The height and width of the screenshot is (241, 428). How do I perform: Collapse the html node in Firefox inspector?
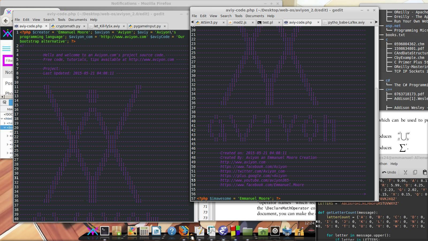tap(2, 119)
